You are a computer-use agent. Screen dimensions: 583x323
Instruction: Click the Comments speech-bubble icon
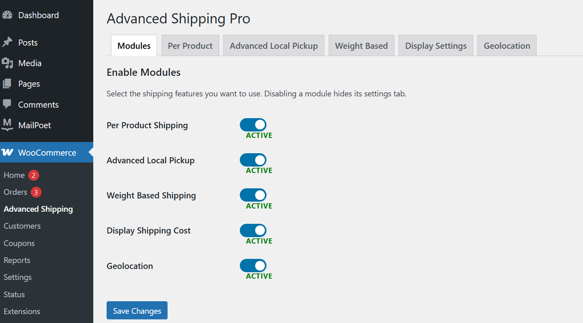click(8, 104)
